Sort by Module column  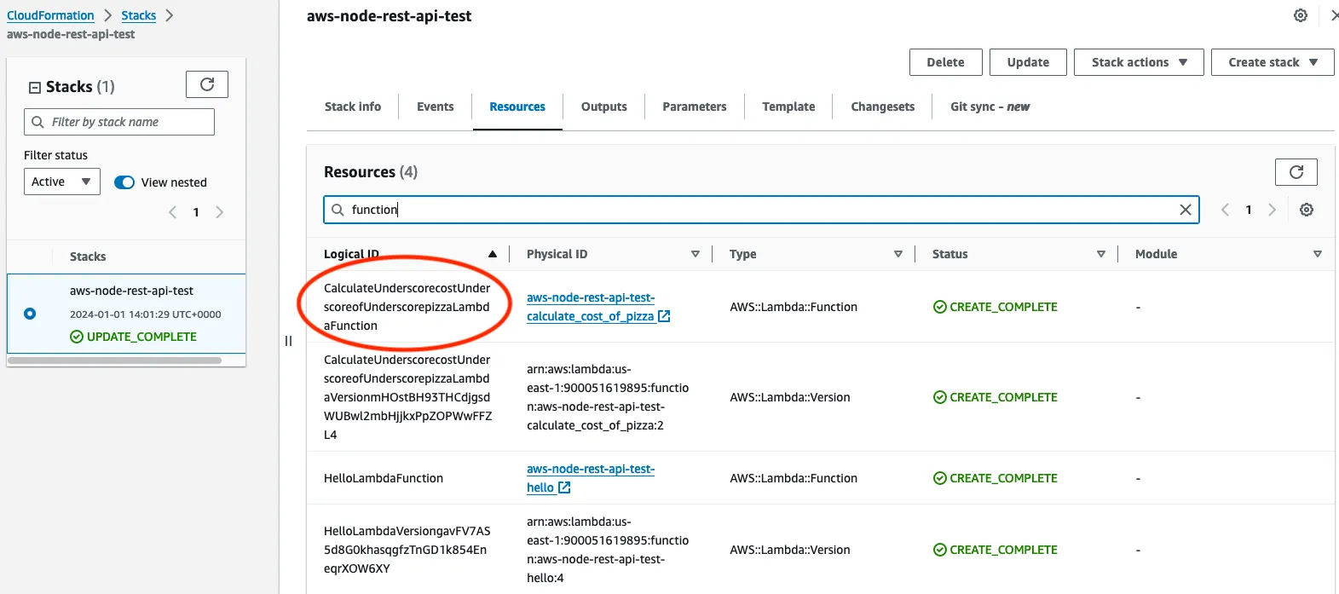1317,254
